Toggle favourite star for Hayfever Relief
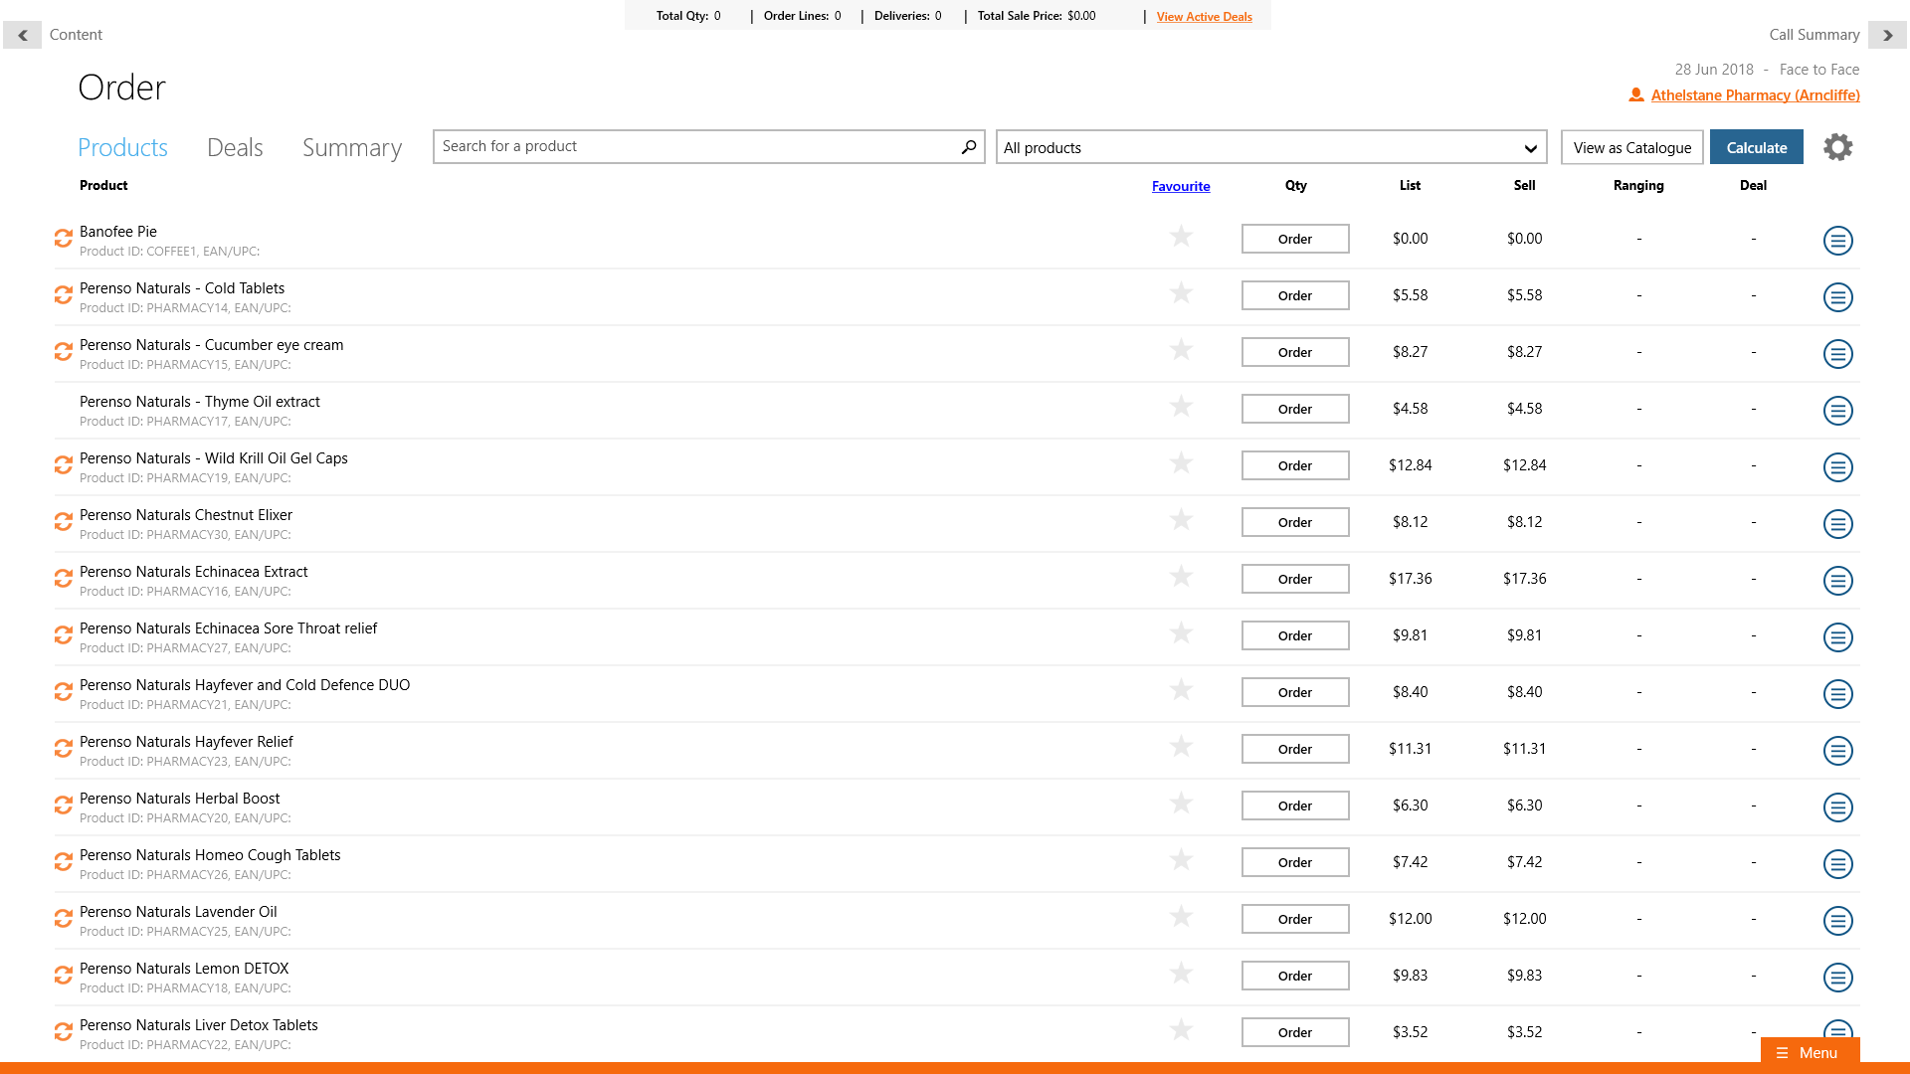This screenshot has height=1074, width=1910. 1181,747
